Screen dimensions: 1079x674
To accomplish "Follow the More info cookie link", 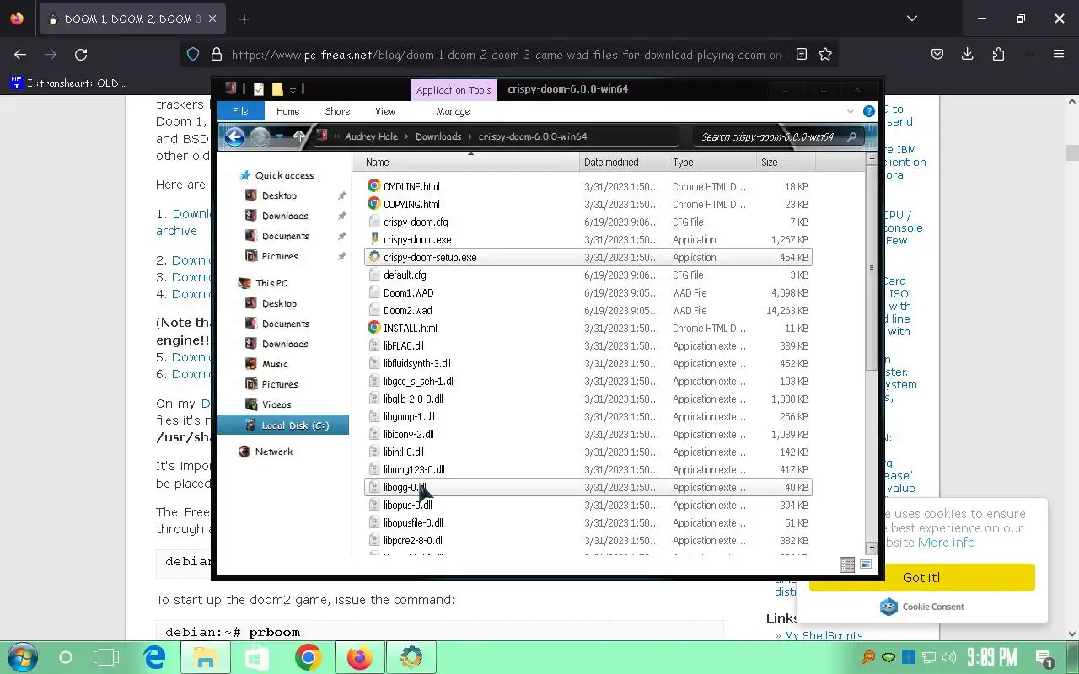I will coord(946,543).
